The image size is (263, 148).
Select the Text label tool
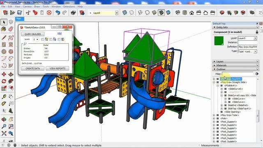point(11,104)
